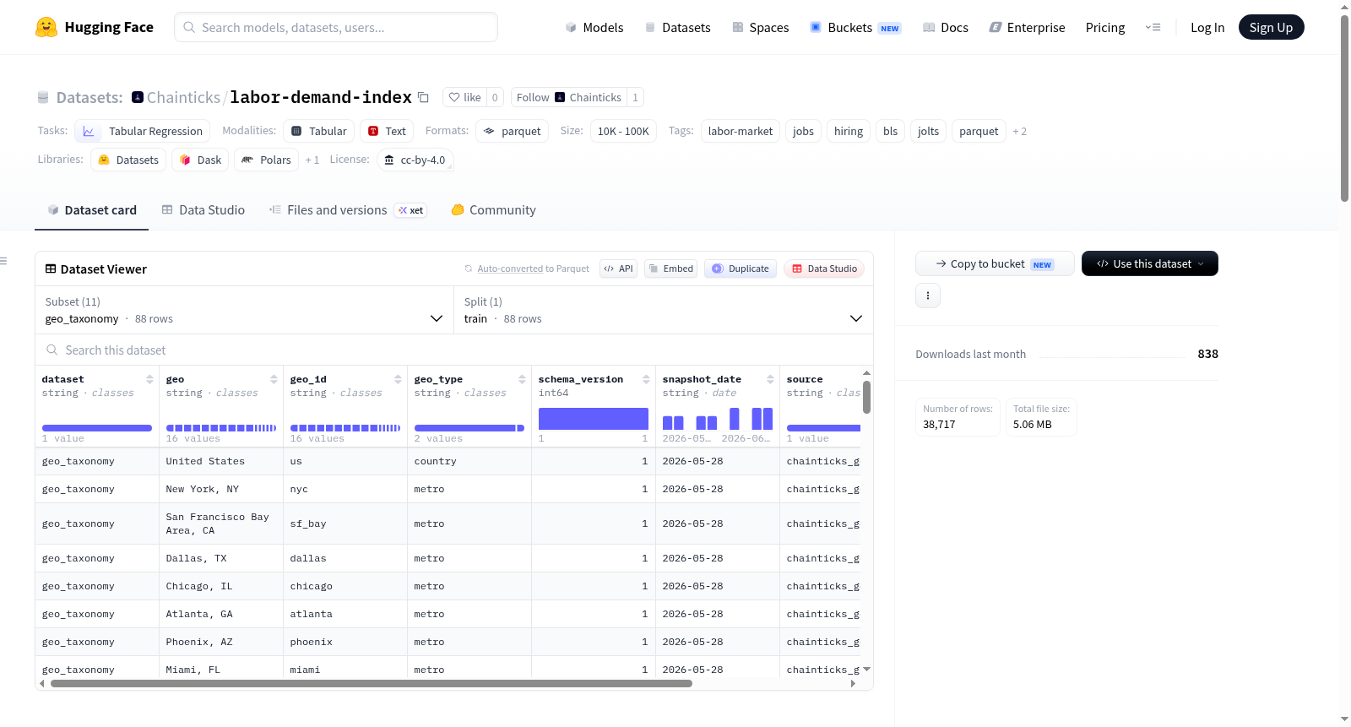Switch to the Data Studio tab
This screenshot has height=727, width=1351.
[x=203, y=210]
